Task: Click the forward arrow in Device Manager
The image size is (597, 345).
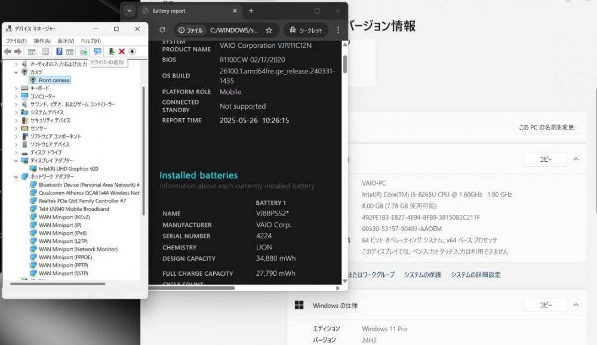Action: [17, 51]
